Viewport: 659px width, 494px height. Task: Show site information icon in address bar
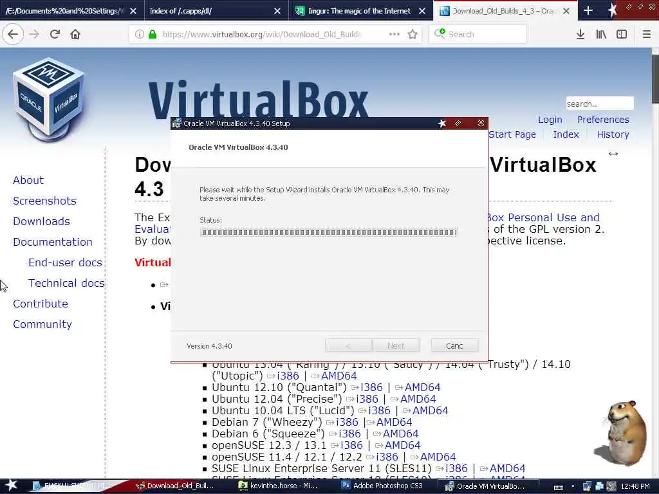coord(139,34)
